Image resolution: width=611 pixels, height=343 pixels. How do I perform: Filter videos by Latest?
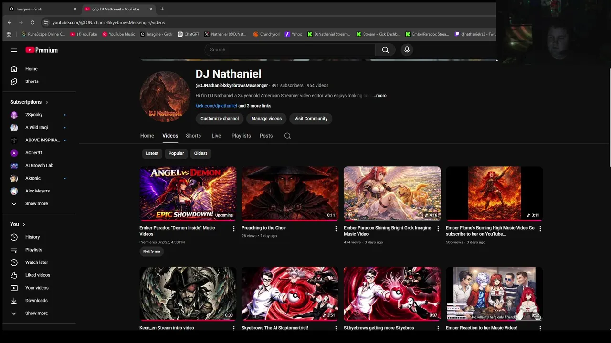[x=152, y=153]
